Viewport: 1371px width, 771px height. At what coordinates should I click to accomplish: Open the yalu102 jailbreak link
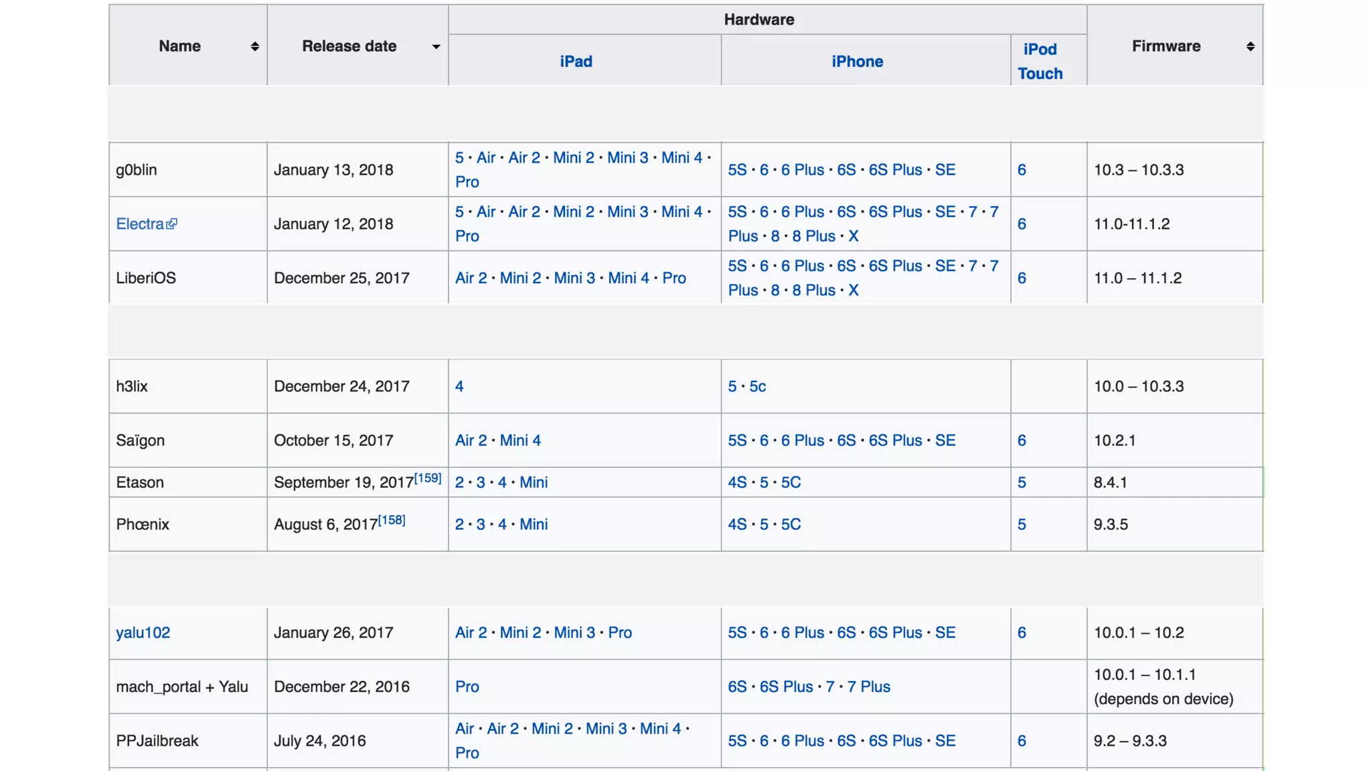pos(143,632)
